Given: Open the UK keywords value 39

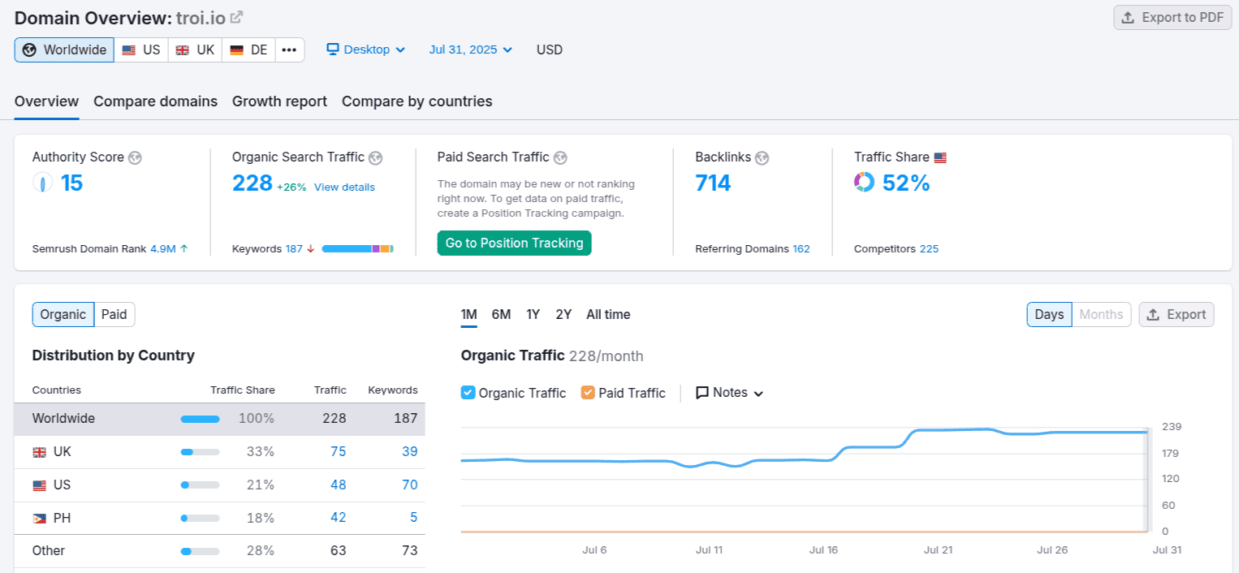Looking at the screenshot, I should 409,452.
